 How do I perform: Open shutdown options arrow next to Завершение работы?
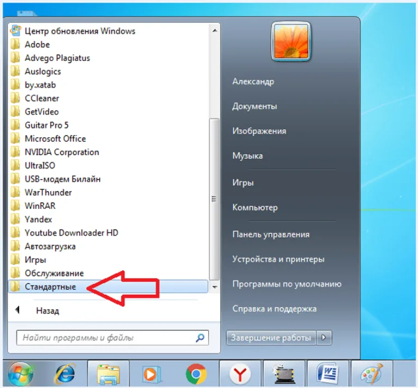pyautogui.click(x=324, y=338)
